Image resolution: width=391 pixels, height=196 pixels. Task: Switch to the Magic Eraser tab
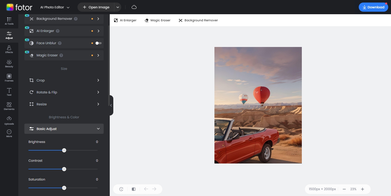157,20
